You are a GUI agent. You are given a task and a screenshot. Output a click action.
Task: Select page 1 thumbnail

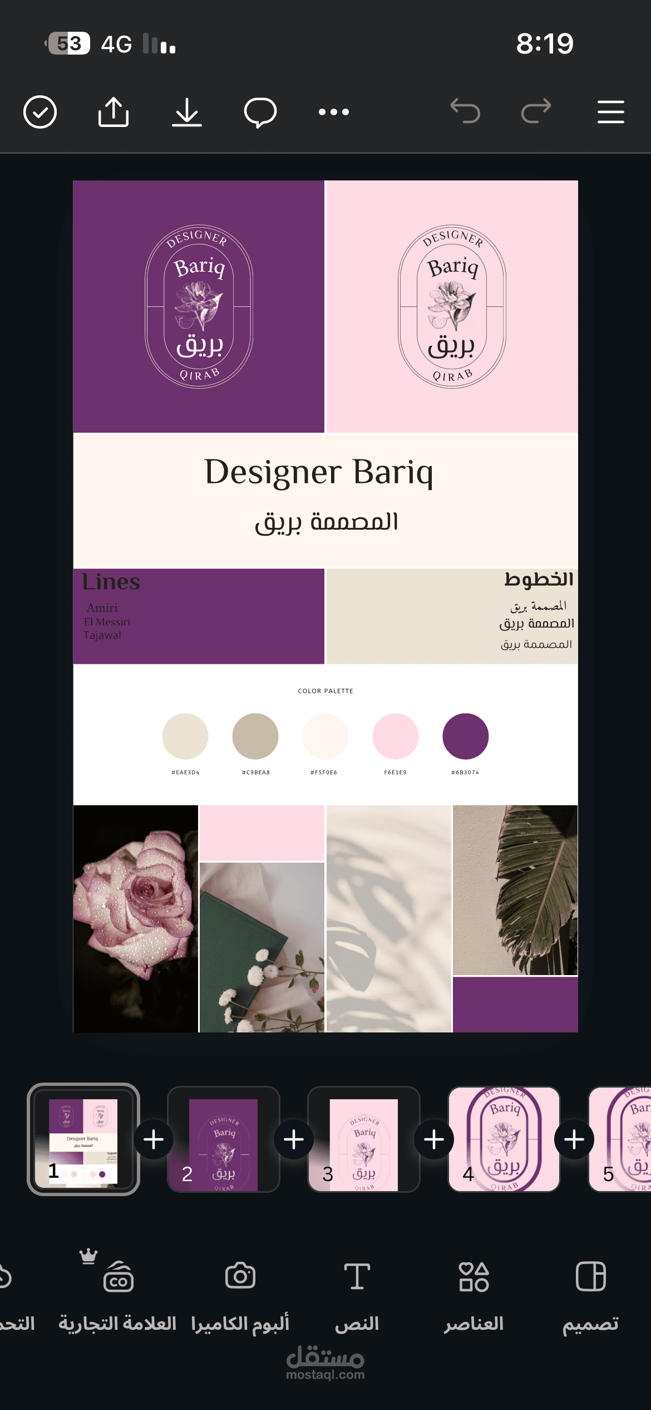(83, 1140)
